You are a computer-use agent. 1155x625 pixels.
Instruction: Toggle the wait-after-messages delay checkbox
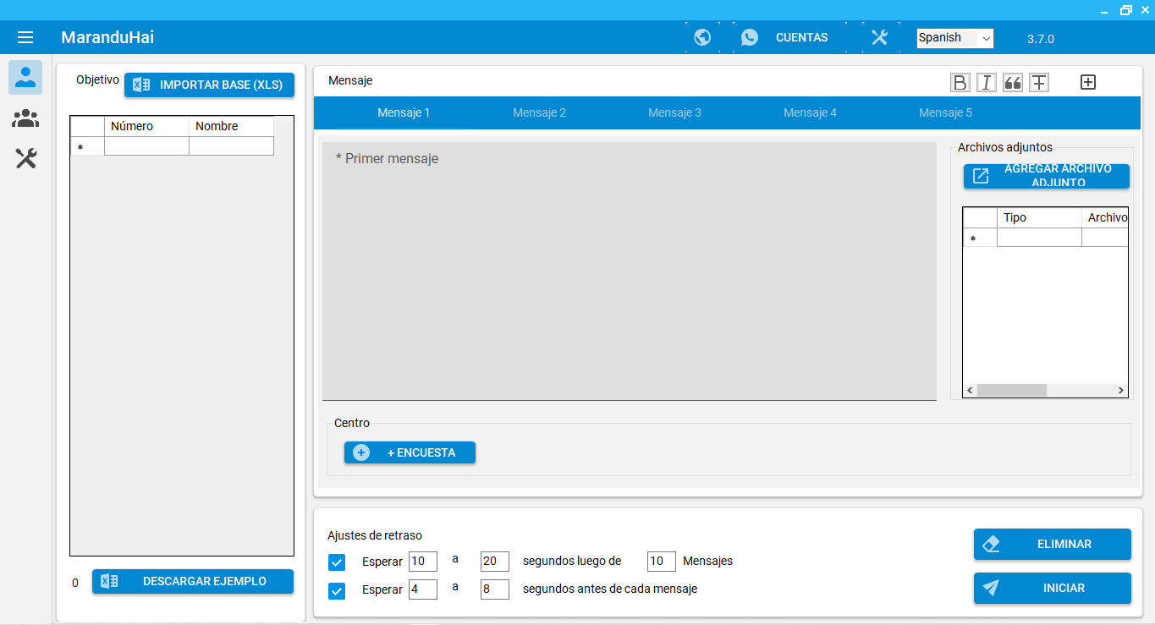[337, 562]
